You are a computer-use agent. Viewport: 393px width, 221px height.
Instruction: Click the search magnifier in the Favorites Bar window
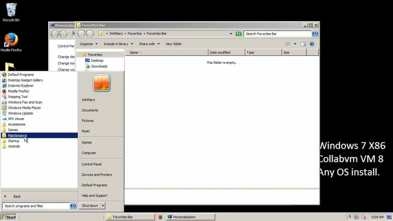tap(315, 34)
